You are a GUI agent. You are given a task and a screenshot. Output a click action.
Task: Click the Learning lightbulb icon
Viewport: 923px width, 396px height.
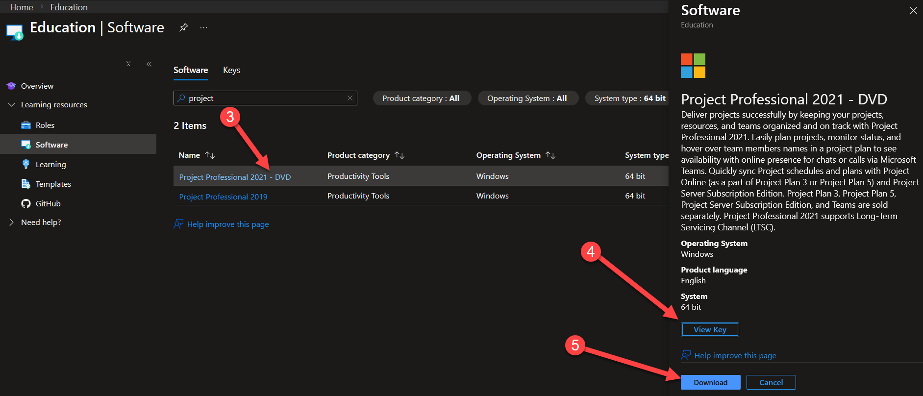click(x=26, y=164)
